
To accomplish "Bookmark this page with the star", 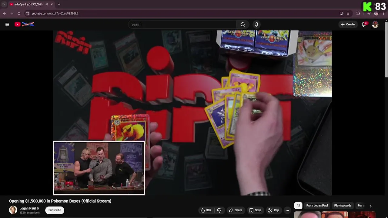I will point(348,13).
